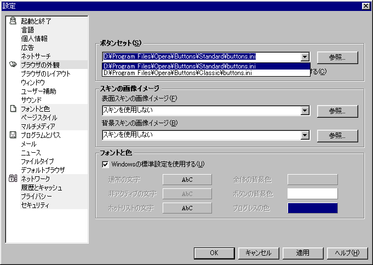Pick the 全体の背景色 gray swatch
Viewport: 373px width, 265px height.
point(313,180)
